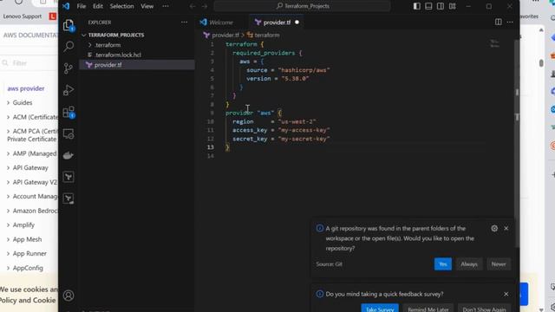Click the Filter field in AWS docs browser
This screenshot has width=555, height=312.
[29, 63]
